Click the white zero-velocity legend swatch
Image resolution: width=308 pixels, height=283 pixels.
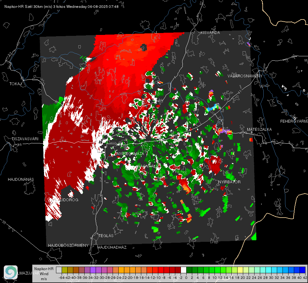pyautogui.click(x=183, y=270)
